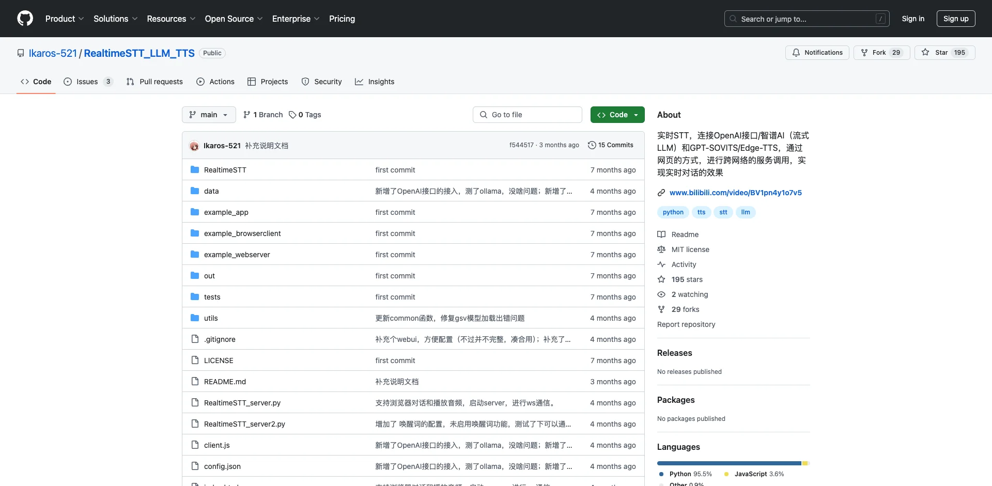Open the example_webserver folder
Image resolution: width=992 pixels, height=486 pixels.
point(237,255)
